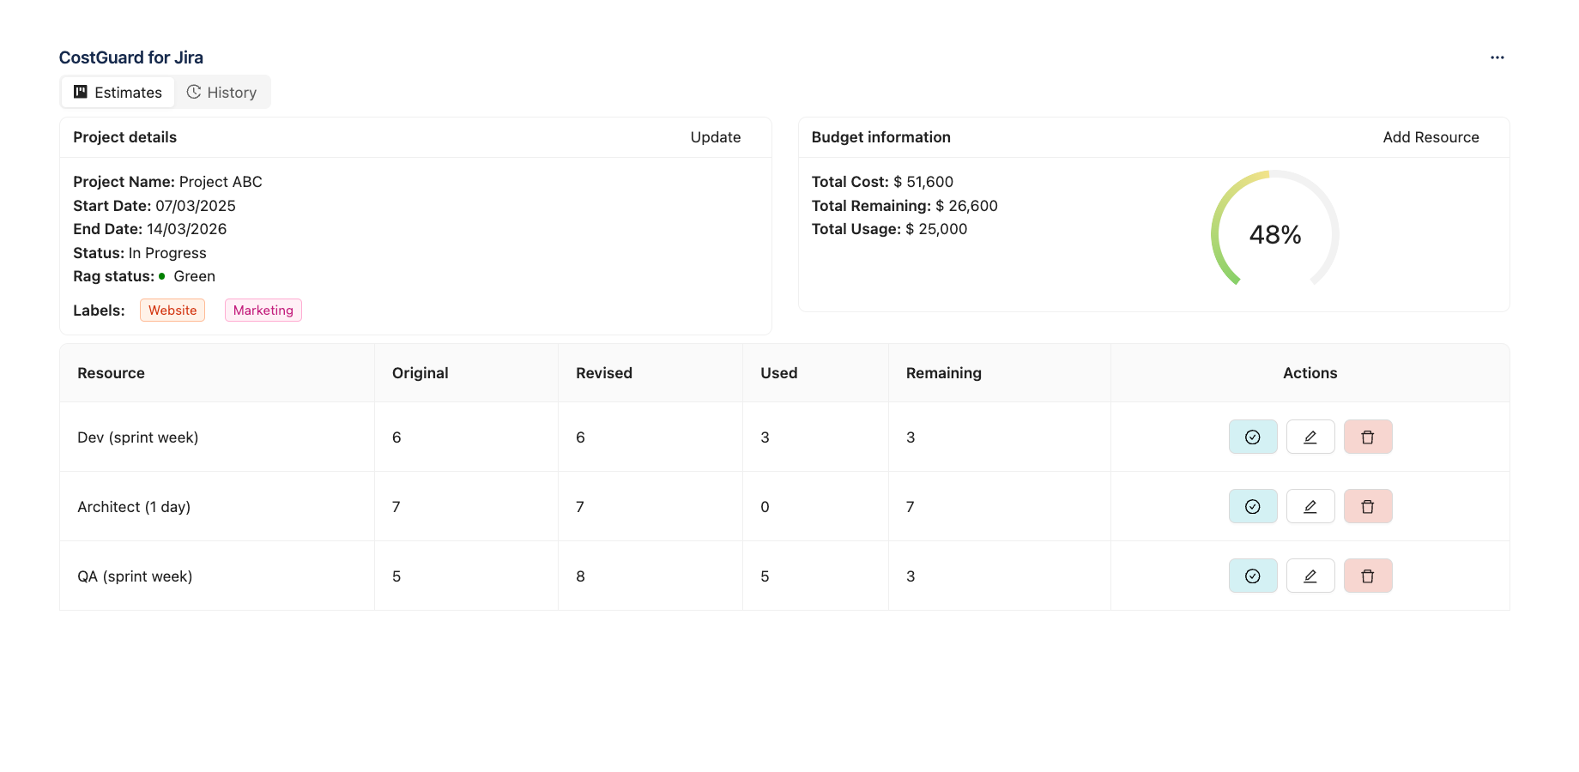This screenshot has height=772, width=1579.
Task: Click Add Resource in Budget information
Action: 1431,137
